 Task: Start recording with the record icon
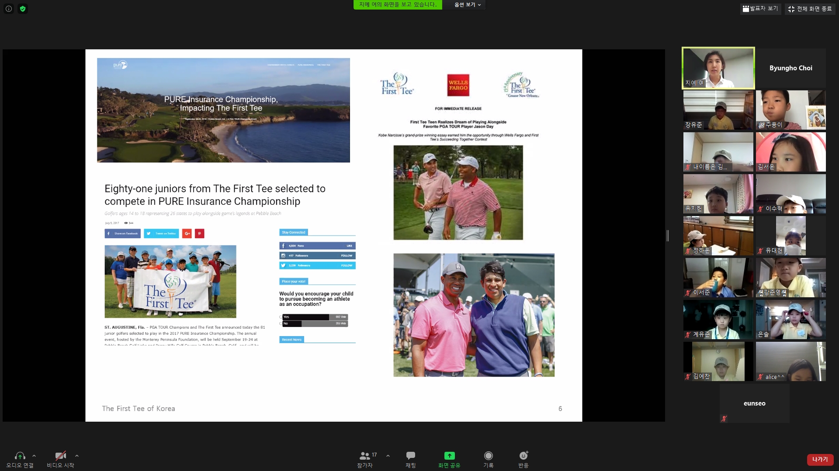(488, 456)
